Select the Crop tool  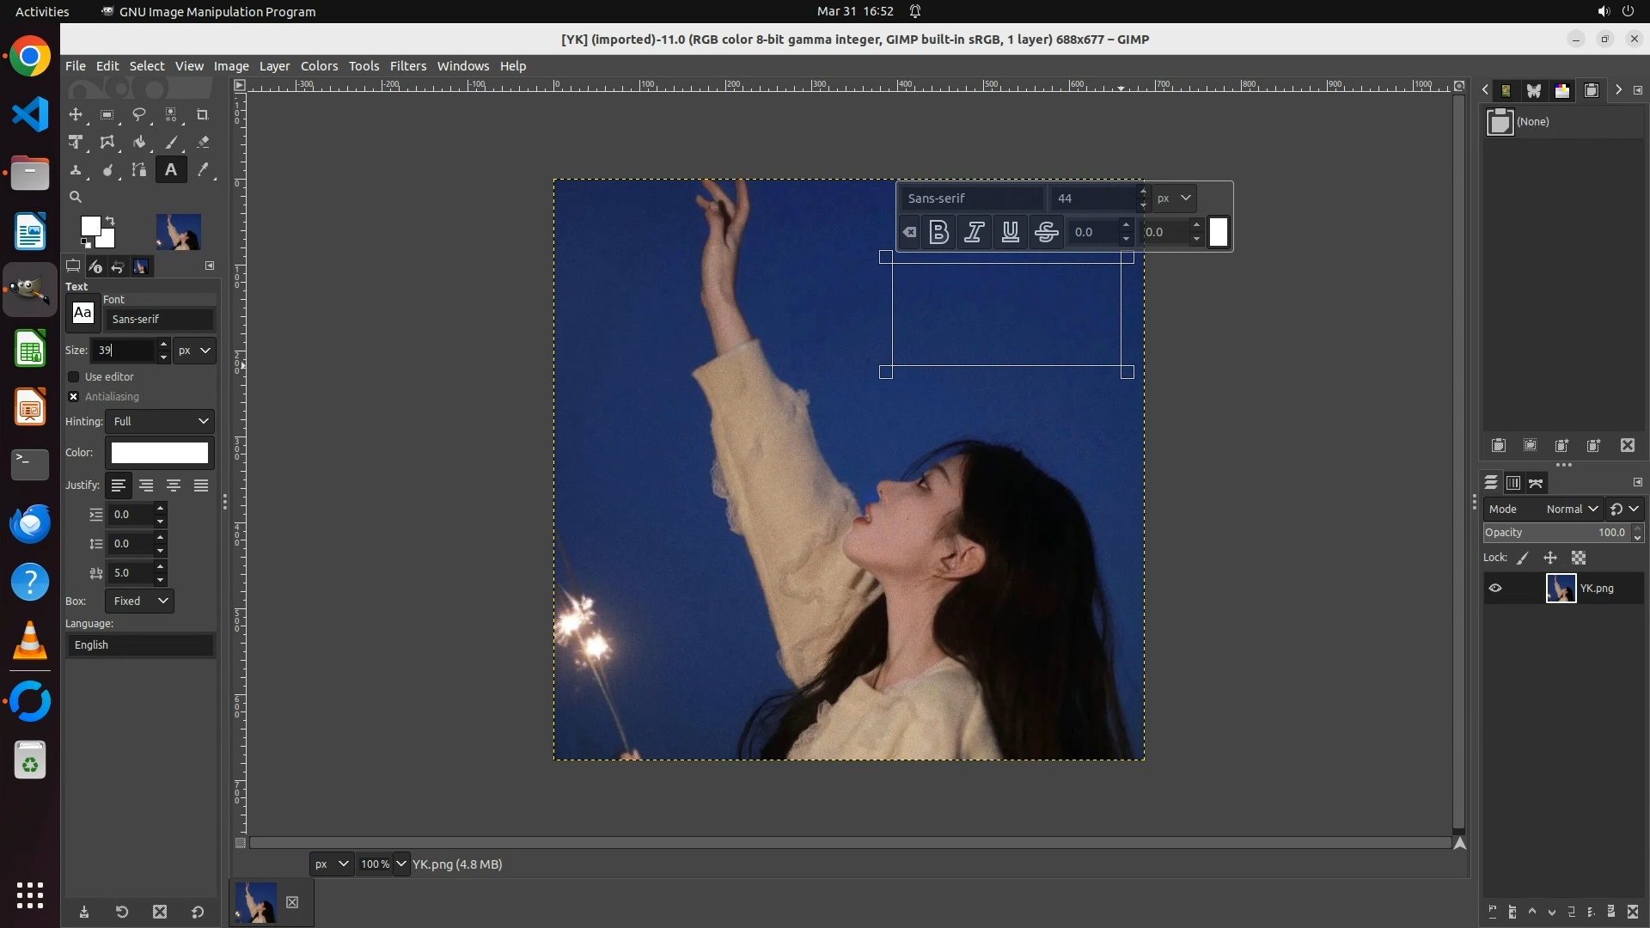[203, 114]
